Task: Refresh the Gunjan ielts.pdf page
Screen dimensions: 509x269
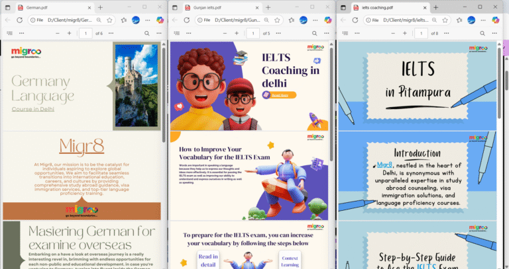Action: [x=186, y=20]
